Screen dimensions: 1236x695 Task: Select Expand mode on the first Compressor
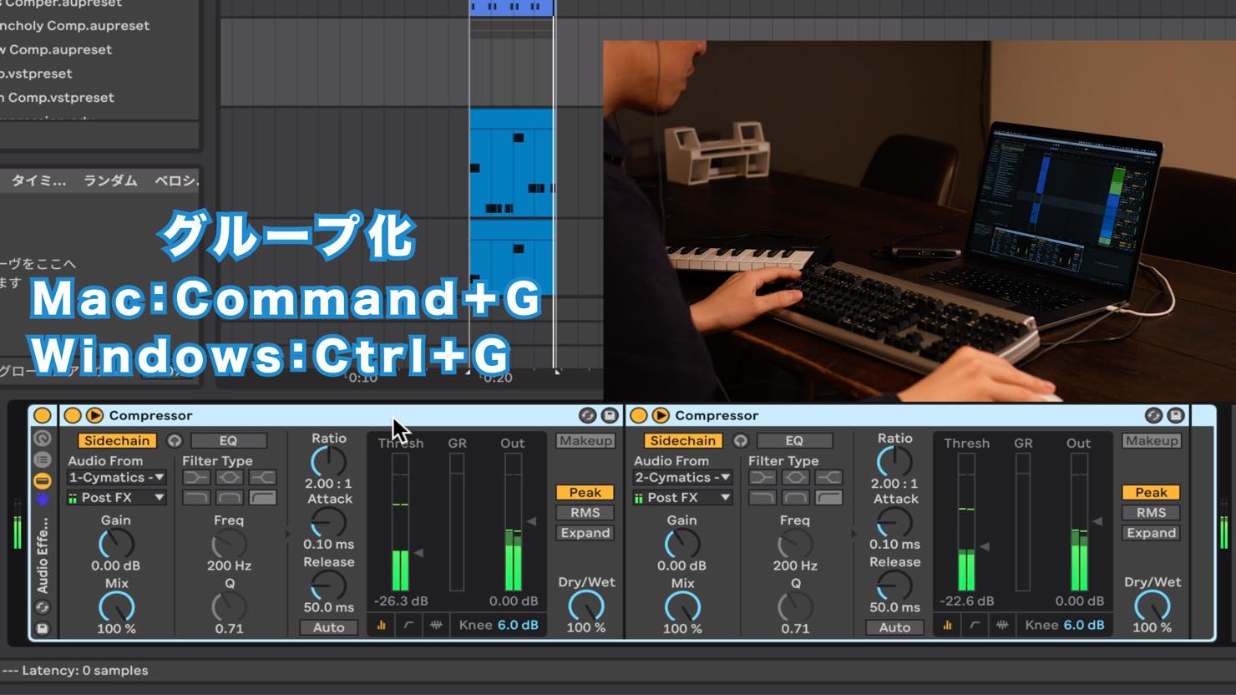[x=585, y=532]
